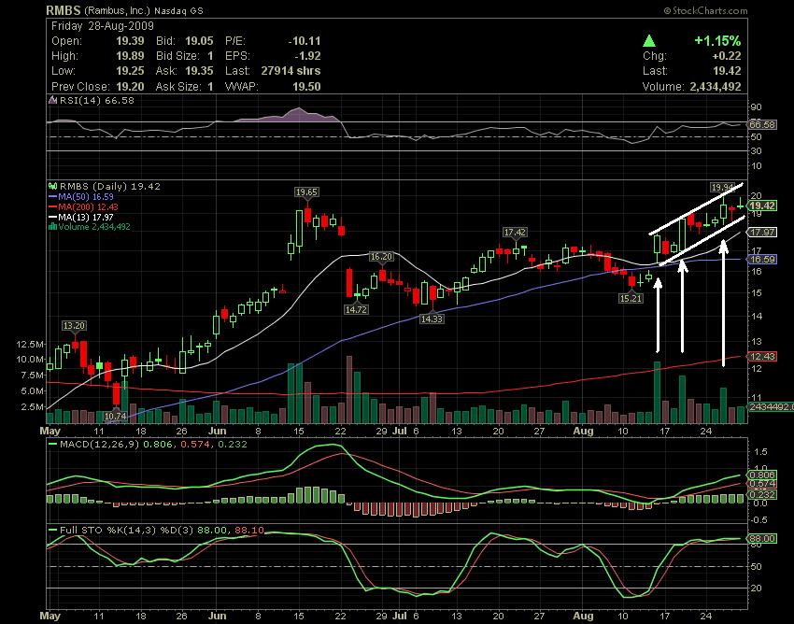
Task: Click the 19.65 peak price label
Action: [x=307, y=191]
